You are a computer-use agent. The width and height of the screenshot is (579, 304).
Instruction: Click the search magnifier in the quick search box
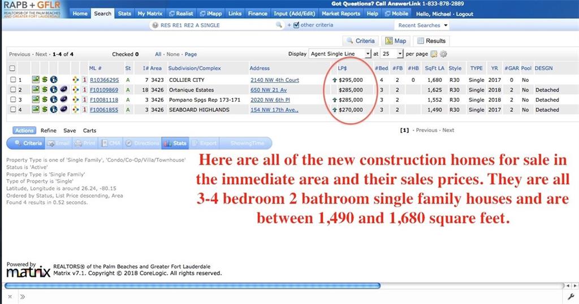click(x=278, y=25)
